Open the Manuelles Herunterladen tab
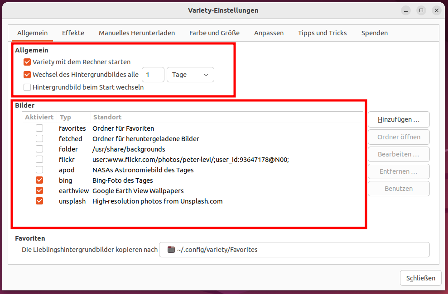Viewport: 448px width, 294px height. tap(137, 33)
